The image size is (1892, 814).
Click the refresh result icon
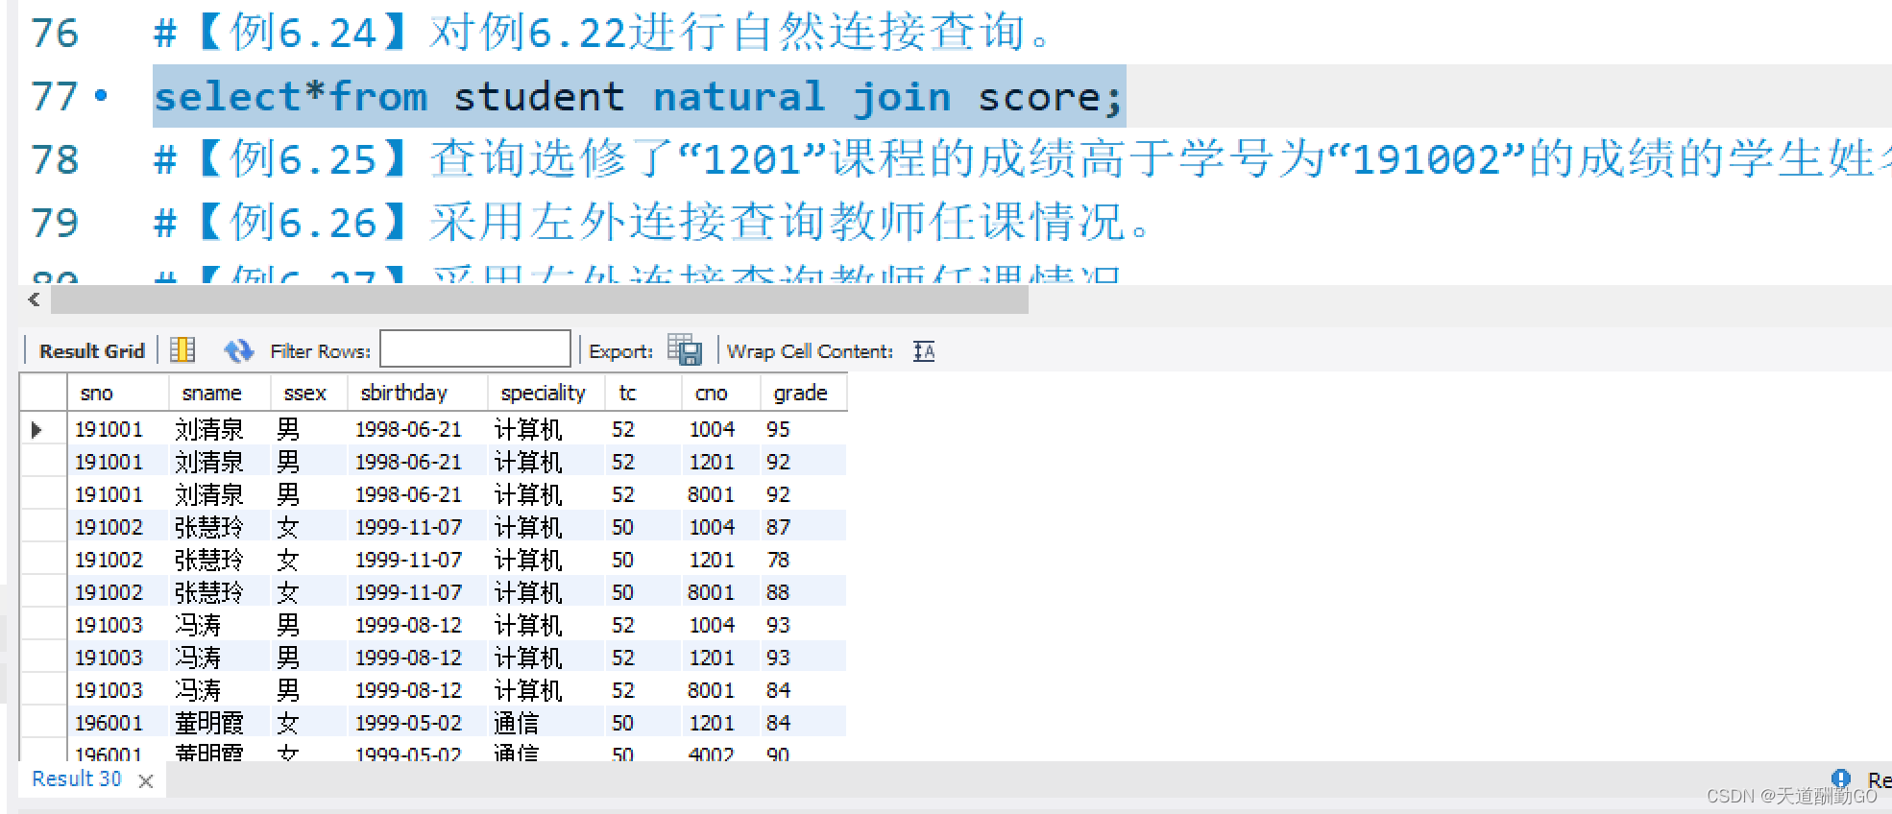tap(238, 351)
